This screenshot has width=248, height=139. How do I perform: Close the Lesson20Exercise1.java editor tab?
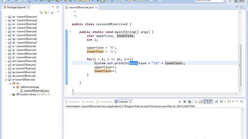point(96,7)
